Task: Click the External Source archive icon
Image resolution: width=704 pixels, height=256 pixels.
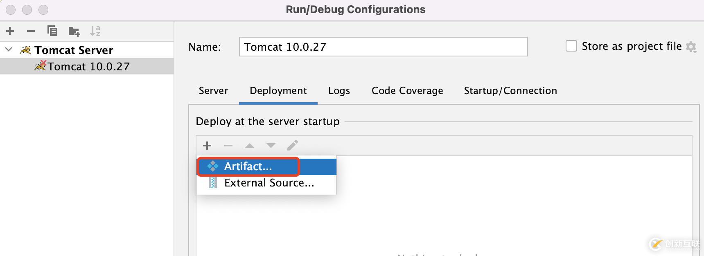Action: [x=213, y=182]
